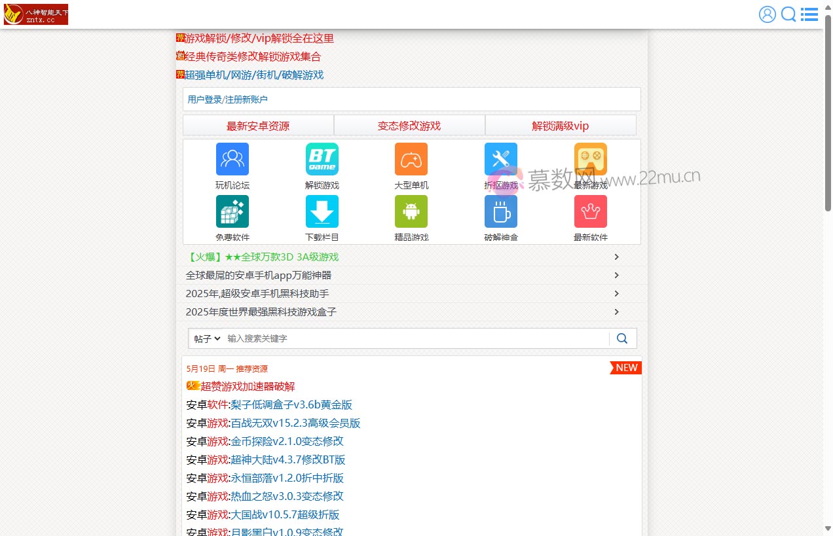Open the user account icon top right
833x536 pixels.
[x=767, y=14]
